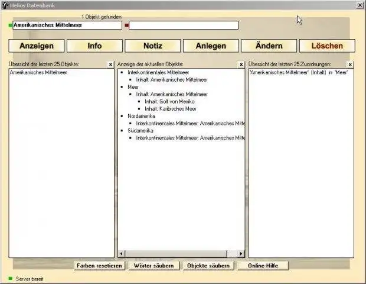Select the Meer tree node
This screenshot has width=366, height=284.
coord(133,87)
